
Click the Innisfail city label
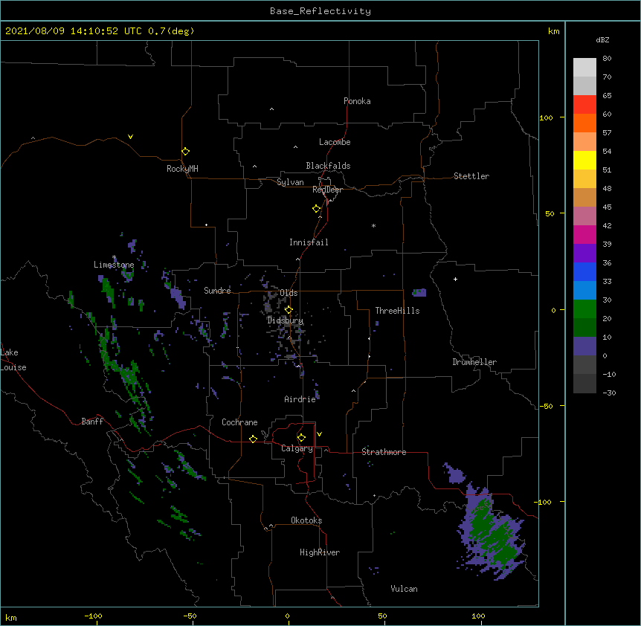[x=309, y=242]
